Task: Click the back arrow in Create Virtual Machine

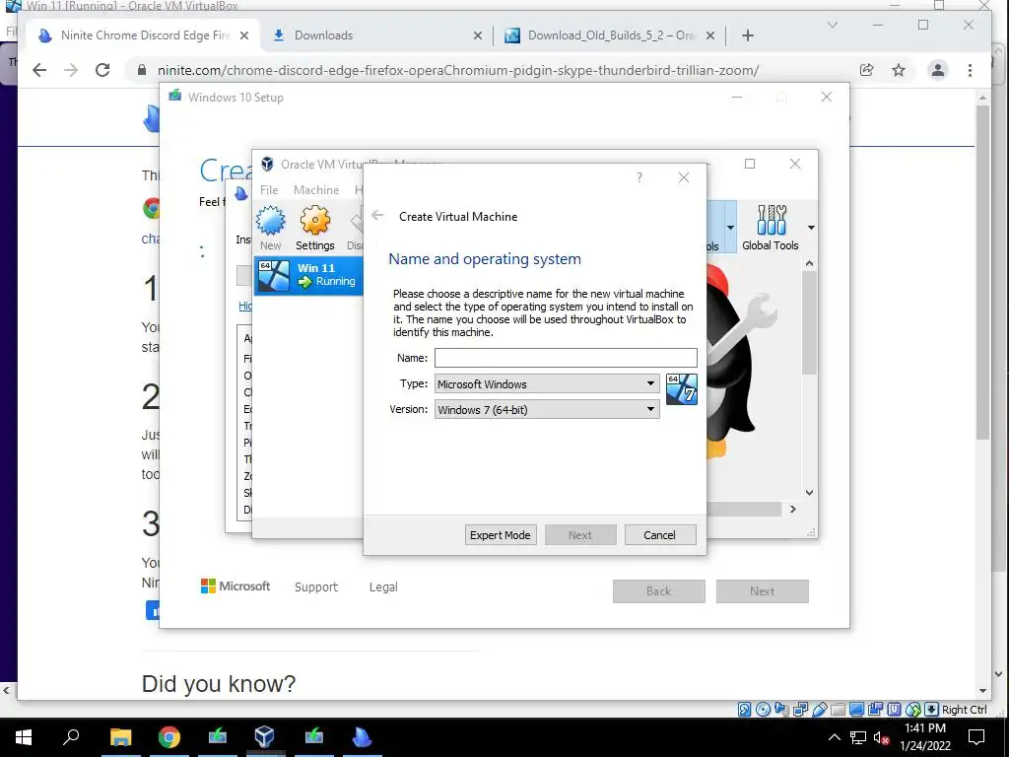Action: coord(377,216)
